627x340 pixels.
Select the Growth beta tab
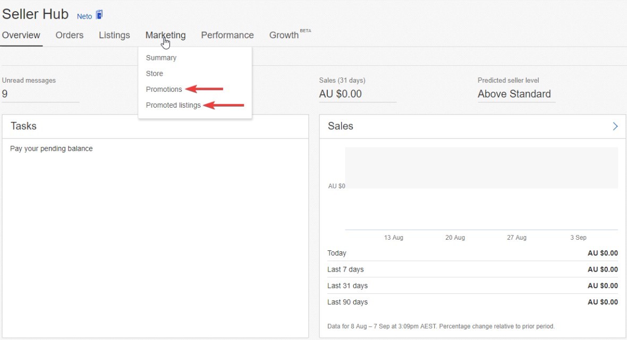(284, 36)
